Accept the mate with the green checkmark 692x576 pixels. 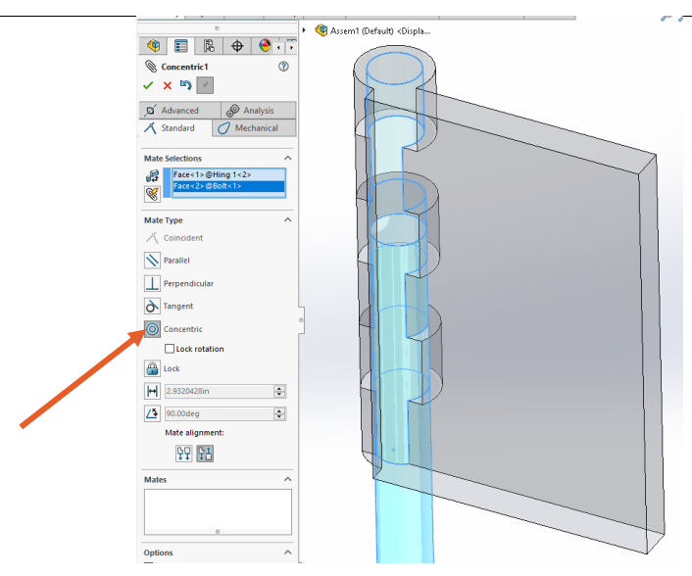(148, 85)
